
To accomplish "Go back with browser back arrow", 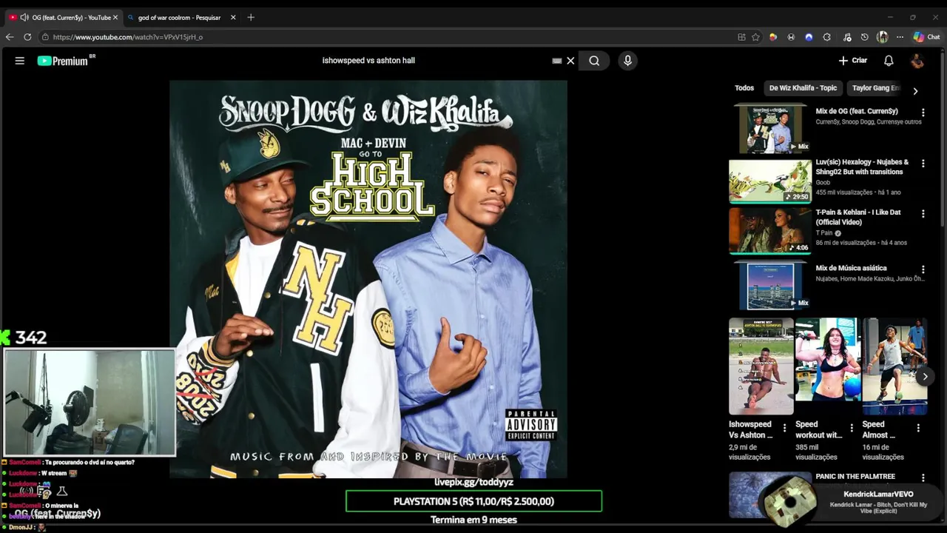I will tap(10, 37).
